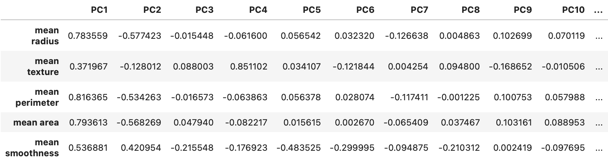The image size is (608, 161).
Task: Click the PC1 column header
Action: coord(99,10)
